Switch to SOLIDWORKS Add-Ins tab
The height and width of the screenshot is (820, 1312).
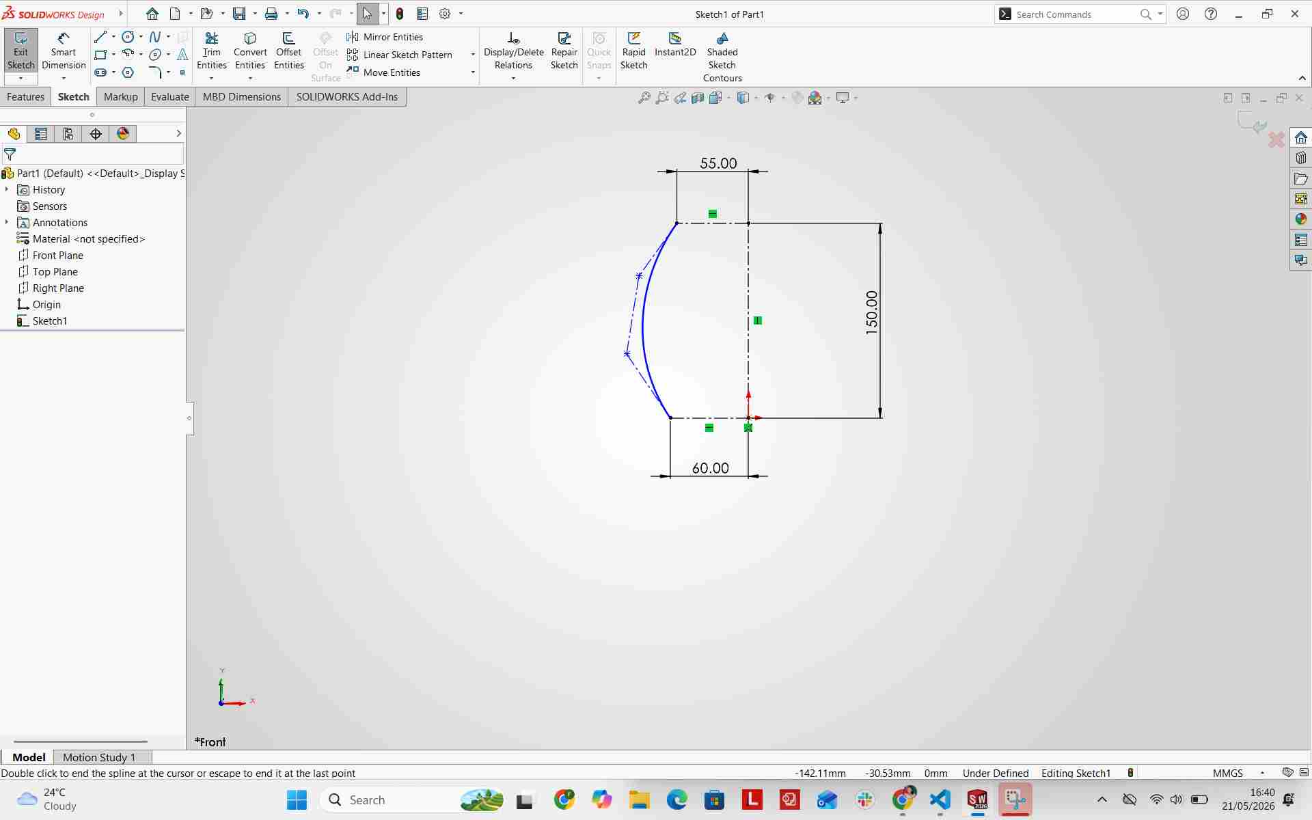coord(347,97)
